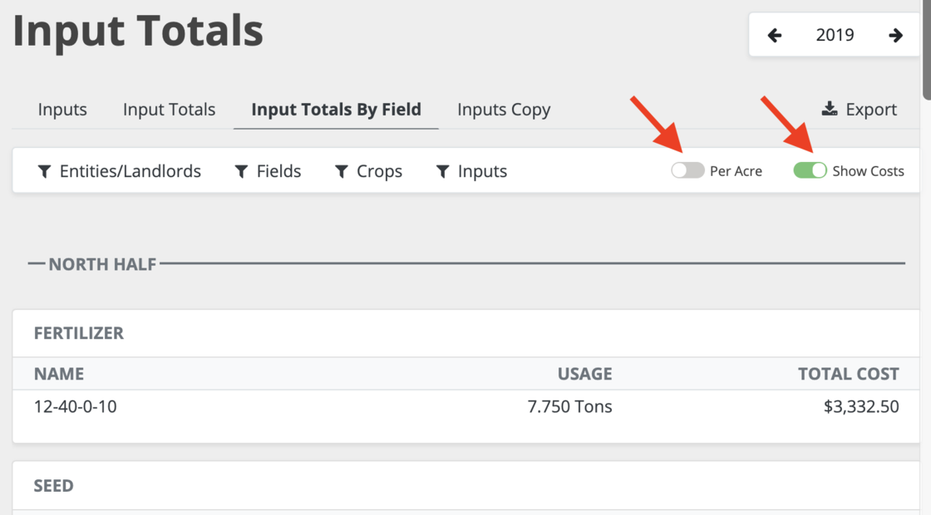
Task: Open the Crops filter dropdown
Action: pyautogui.click(x=379, y=172)
